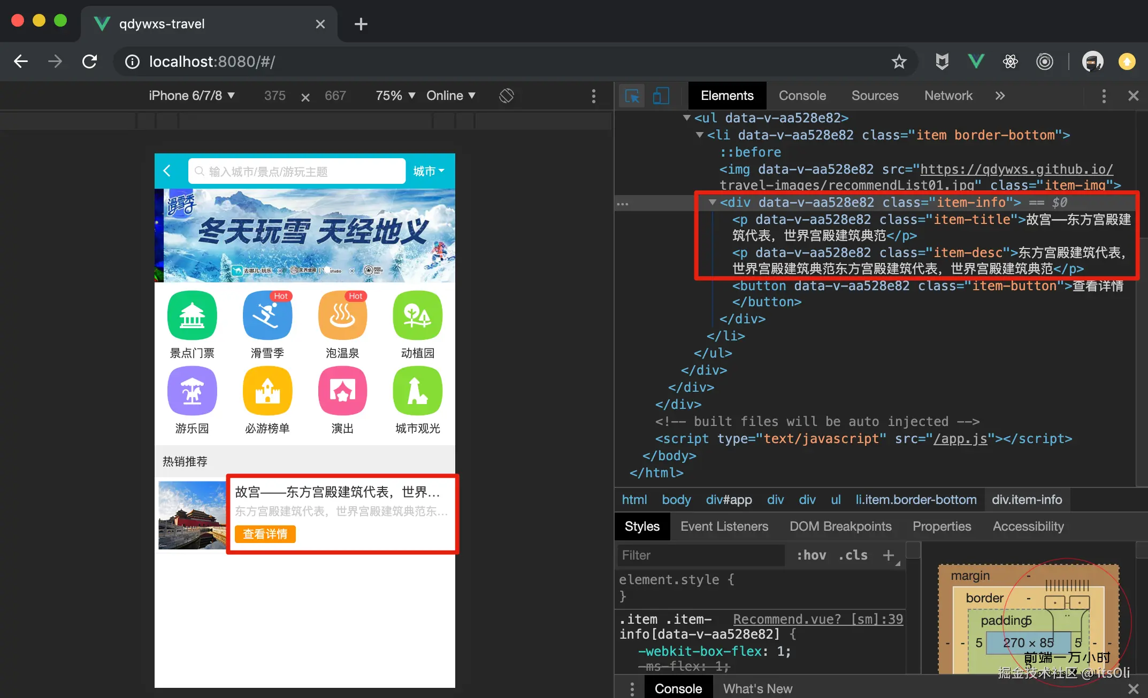The width and height of the screenshot is (1148, 698).
Task: Open the Event Listeners tab
Action: 724,526
